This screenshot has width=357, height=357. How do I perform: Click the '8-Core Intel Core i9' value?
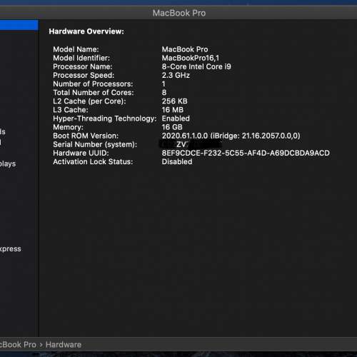[x=196, y=66]
